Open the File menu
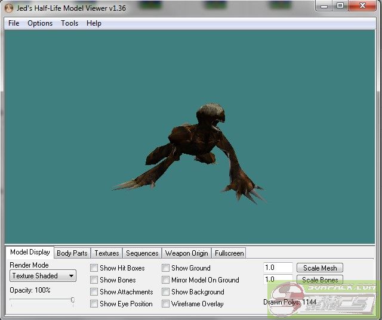Viewport: 382px width, 320px height. [14, 23]
